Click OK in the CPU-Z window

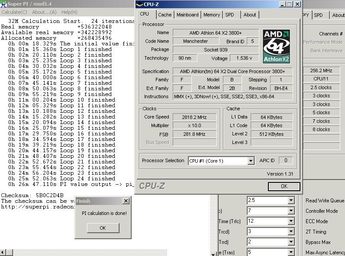pyautogui.click(x=284, y=186)
